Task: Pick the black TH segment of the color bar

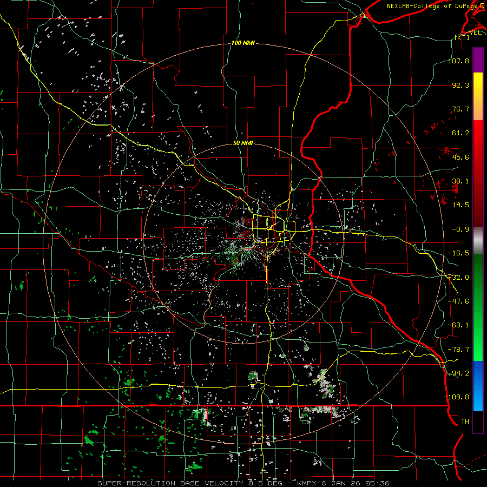Action: coord(478,422)
